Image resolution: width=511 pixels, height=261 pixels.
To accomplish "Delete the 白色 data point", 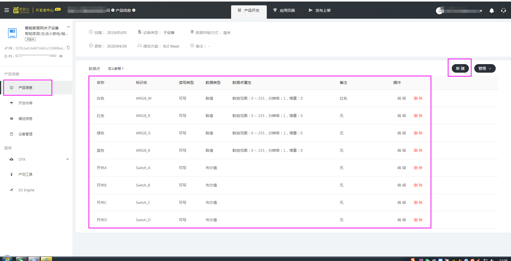I will (418, 98).
